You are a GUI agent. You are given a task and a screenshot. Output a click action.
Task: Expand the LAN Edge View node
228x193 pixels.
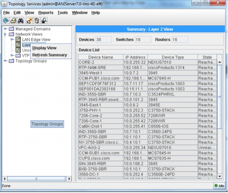pyautogui.click(x=12, y=39)
